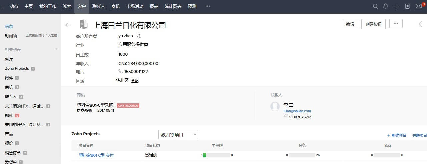Image resolution: width=427 pixels, height=164 pixels.
Task: Switch to the 联系人 tab
Action: [x=99, y=6]
